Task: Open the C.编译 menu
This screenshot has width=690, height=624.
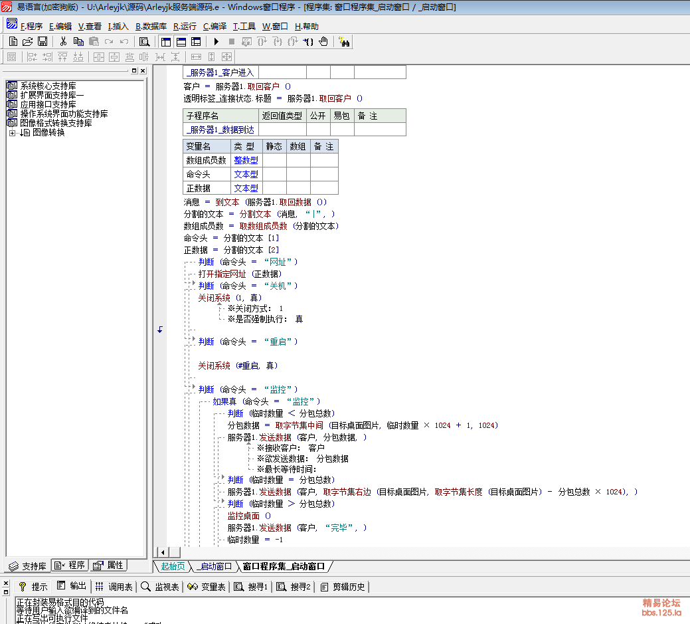Action: 215,27
